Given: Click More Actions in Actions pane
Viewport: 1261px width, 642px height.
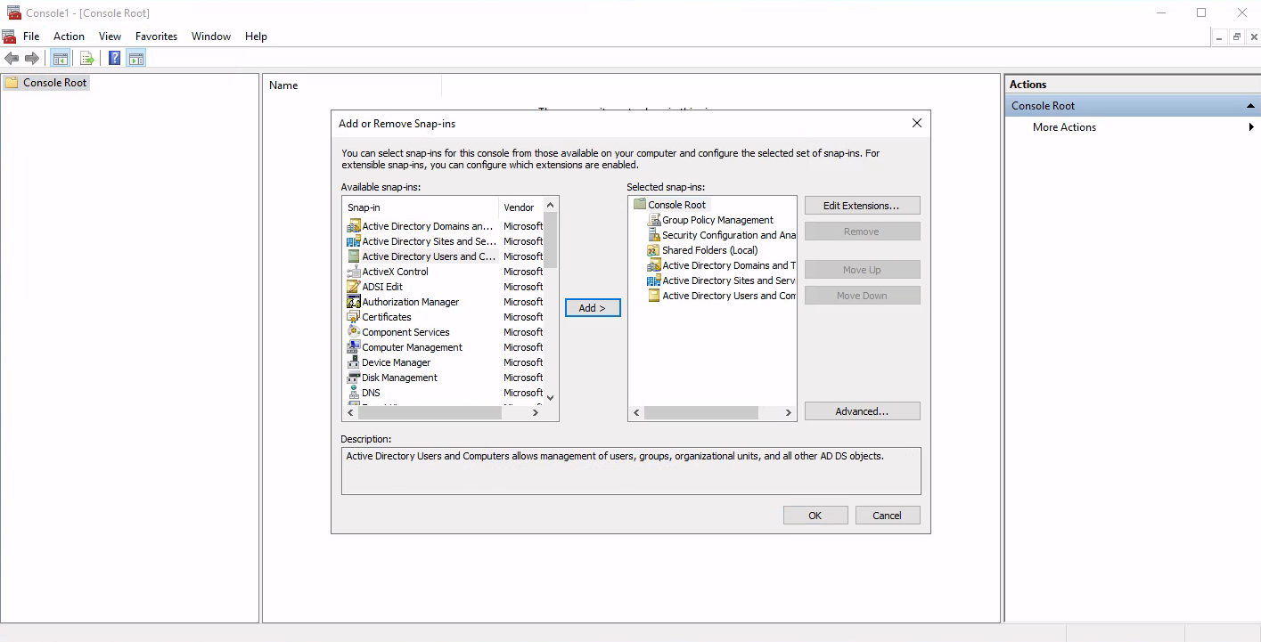Looking at the screenshot, I should click(x=1064, y=127).
